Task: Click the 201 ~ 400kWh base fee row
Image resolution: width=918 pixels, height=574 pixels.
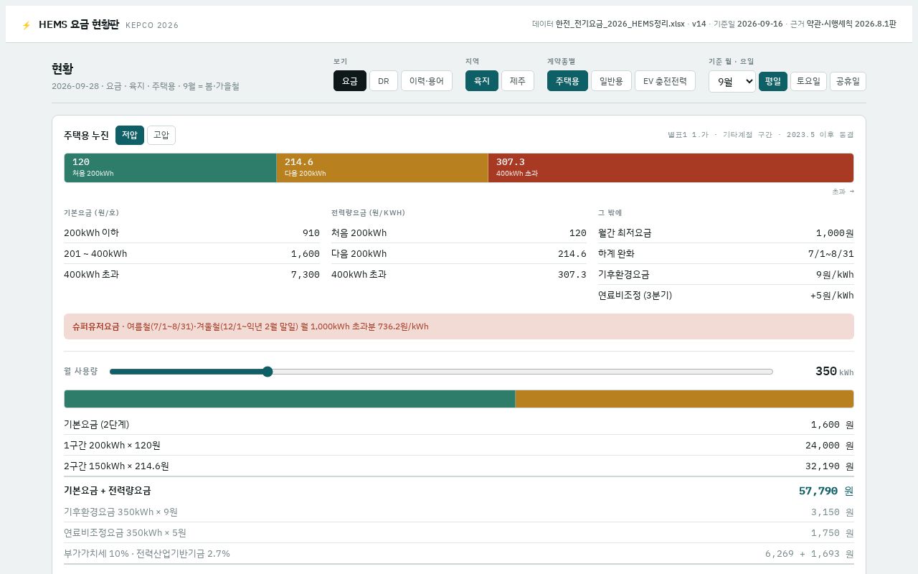Action: click(191, 254)
